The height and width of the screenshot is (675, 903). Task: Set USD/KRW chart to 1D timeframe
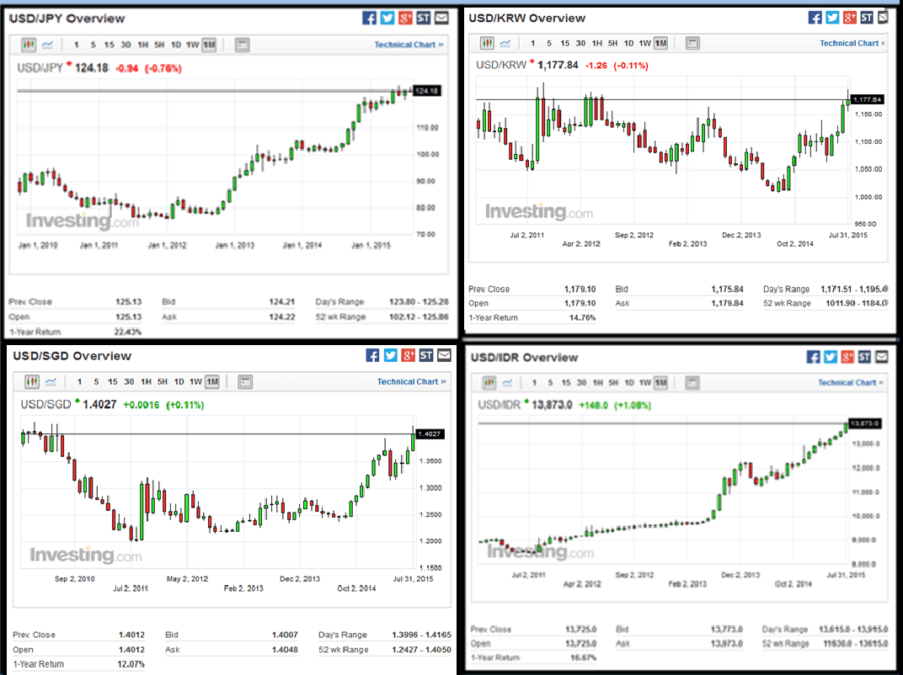(x=628, y=43)
